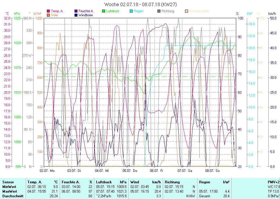280x199 pixels.
Task: Click the 'Luftdruck hPa' table header
Action: click(111, 182)
